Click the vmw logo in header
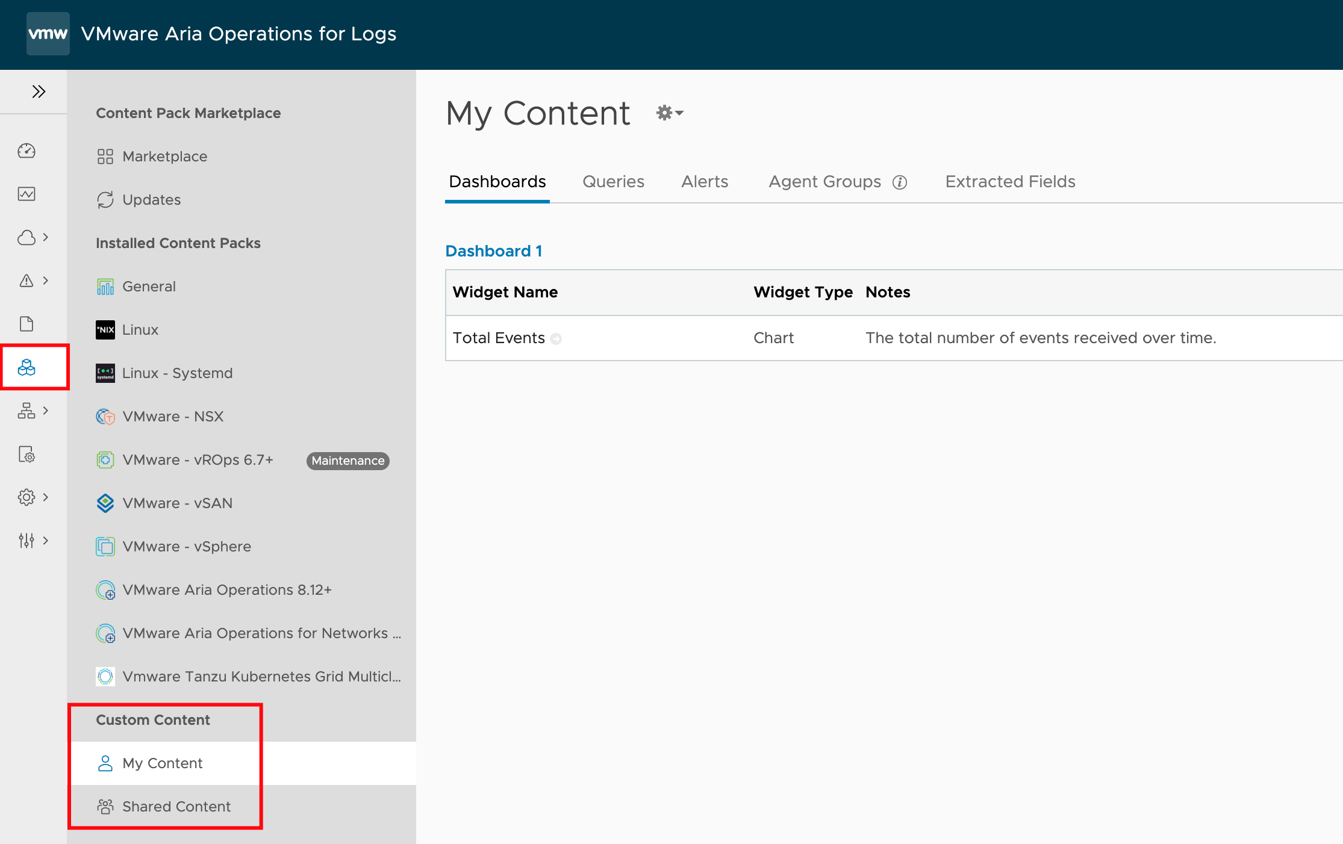The height and width of the screenshot is (844, 1343). 48,34
